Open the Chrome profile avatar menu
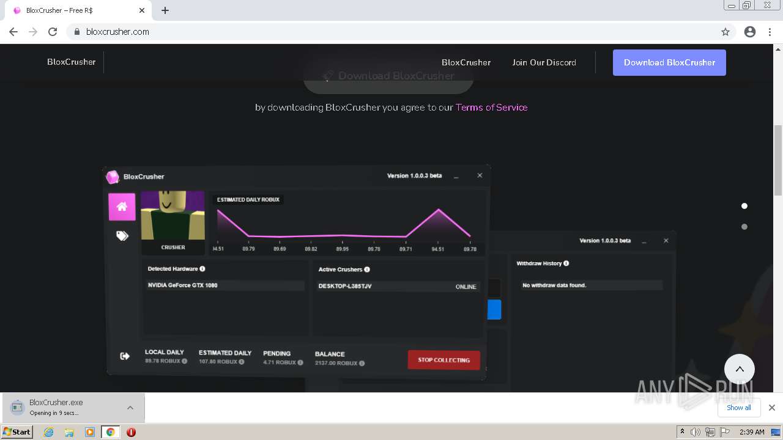This screenshot has height=440, width=783. coord(750,32)
